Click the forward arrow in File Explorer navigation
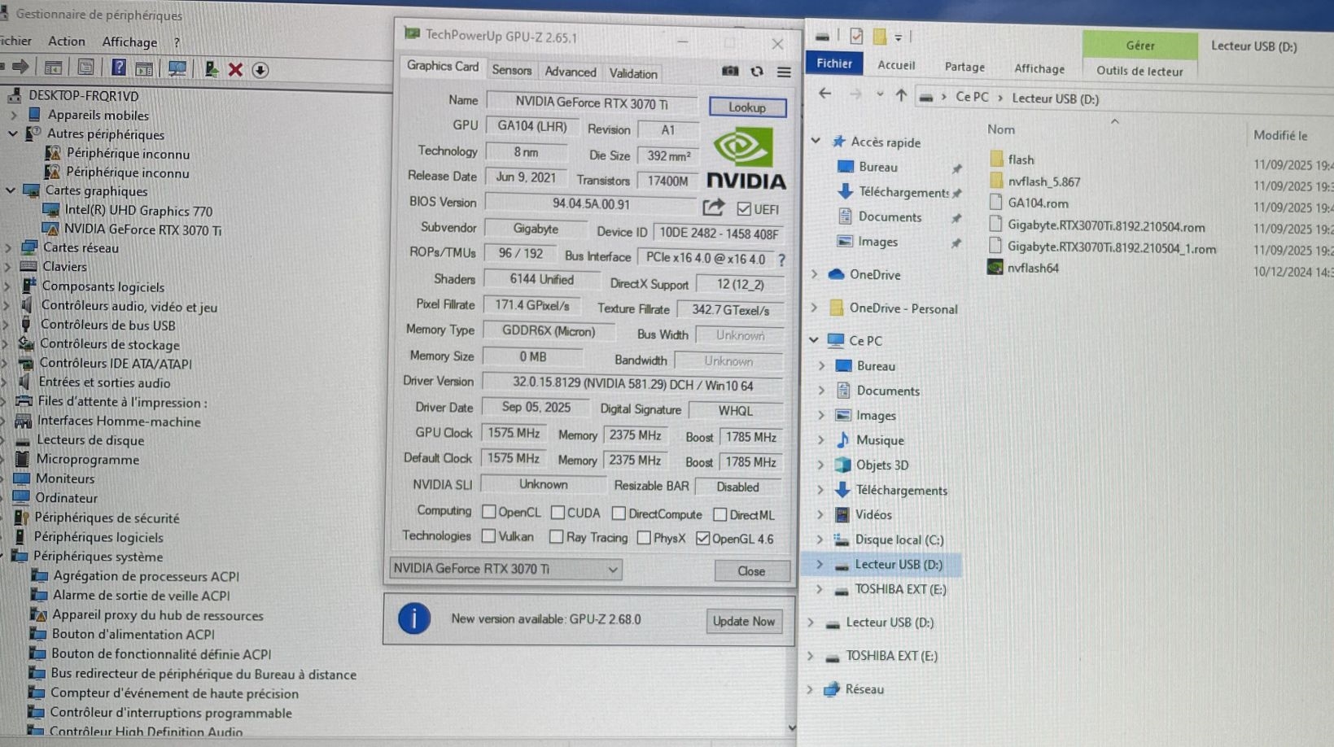 (855, 94)
